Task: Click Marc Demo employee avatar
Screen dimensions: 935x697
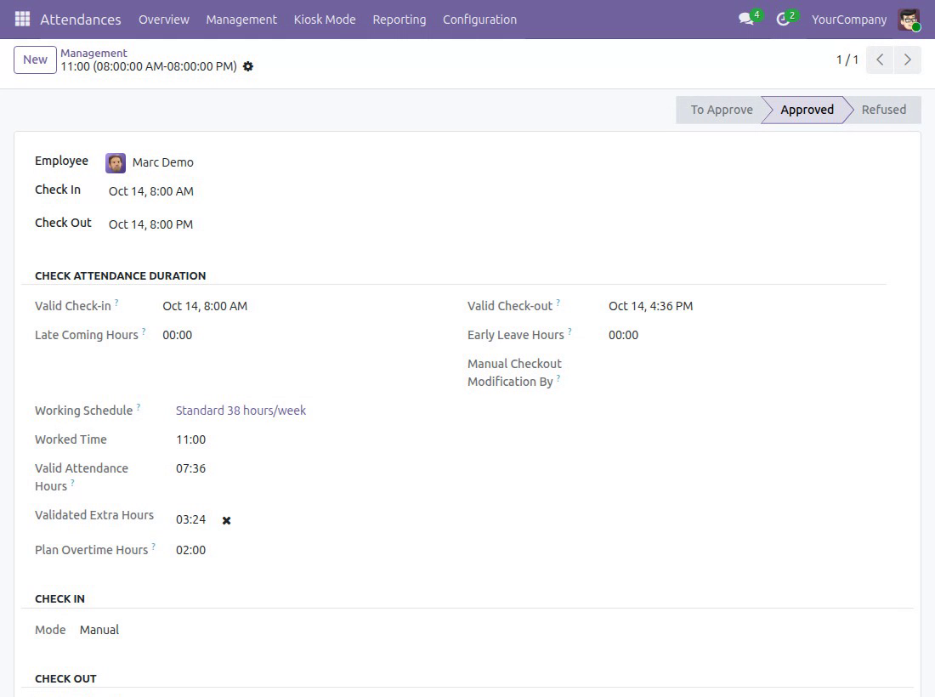Action: 116,162
